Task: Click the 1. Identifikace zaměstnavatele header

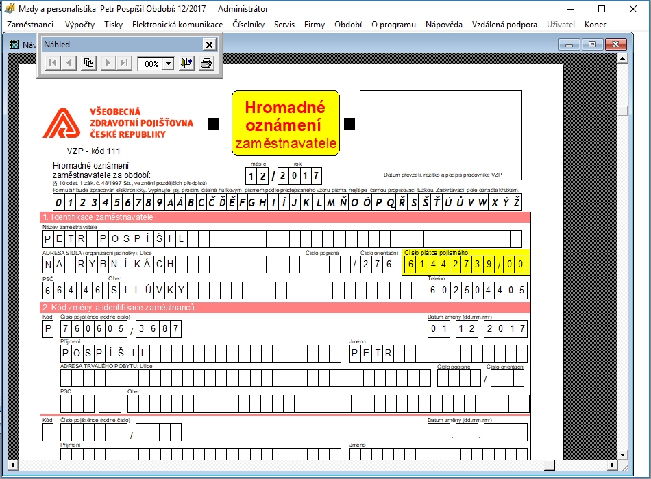Action: [285, 217]
